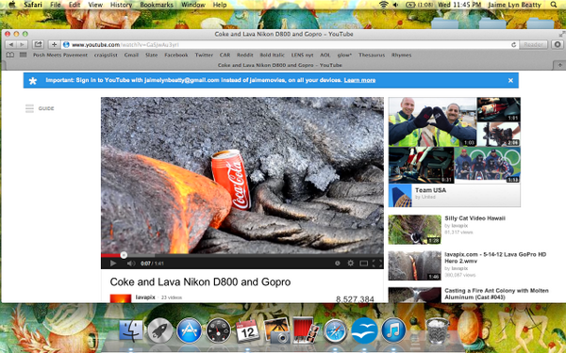Viewport: 566px width, 353px height.
Task: Open the Apple menu
Action: coord(12,5)
